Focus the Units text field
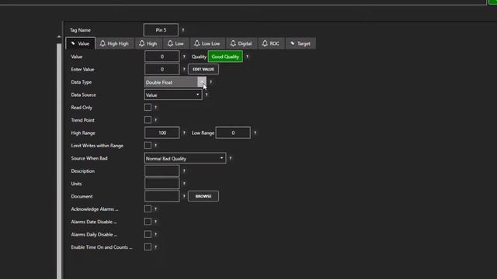 point(162,184)
